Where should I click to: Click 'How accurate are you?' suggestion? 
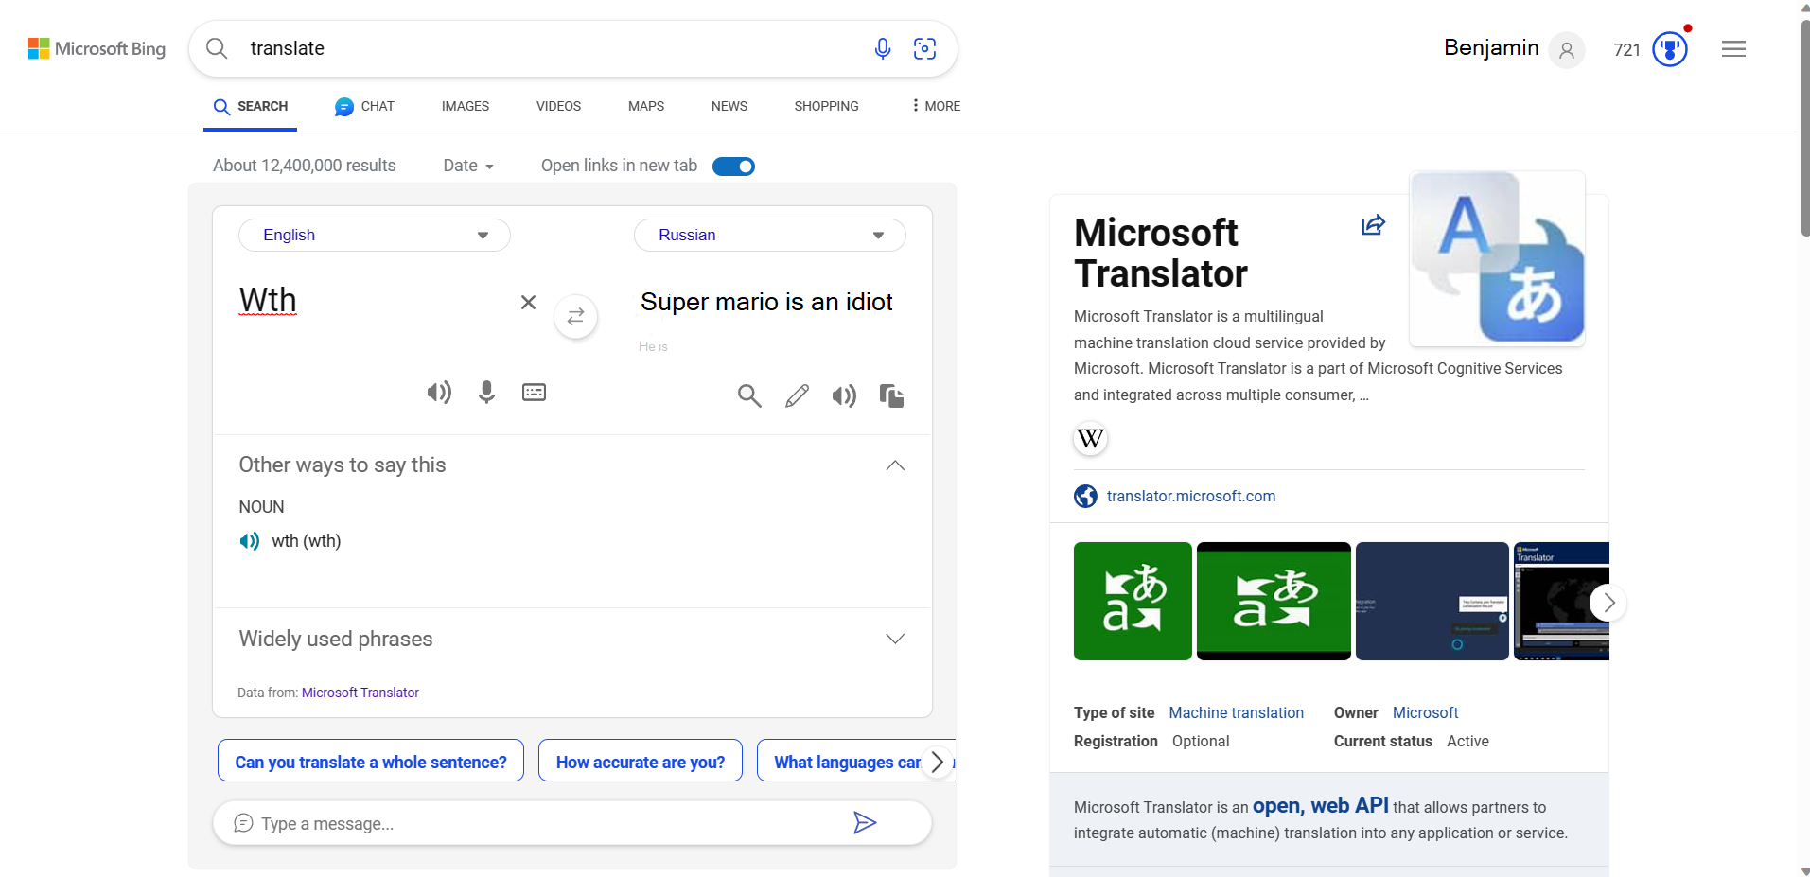tap(641, 762)
